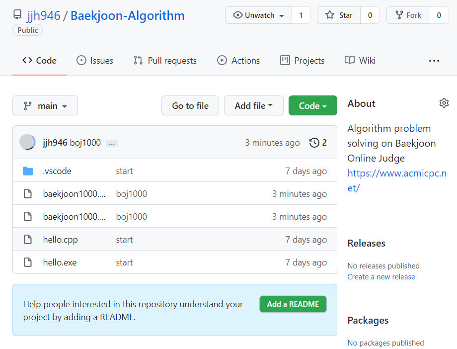Click the Go to file button
457x349 pixels.
click(x=190, y=105)
